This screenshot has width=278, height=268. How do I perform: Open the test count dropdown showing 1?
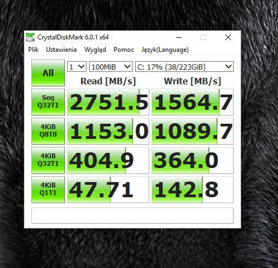click(77, 67)
